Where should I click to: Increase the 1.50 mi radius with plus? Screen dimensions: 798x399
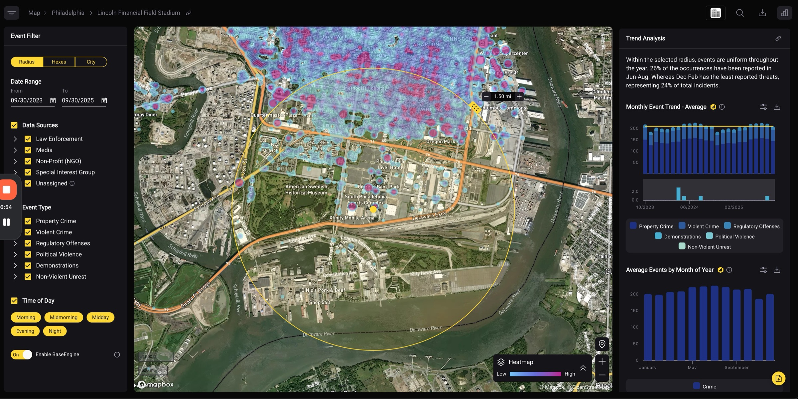pos(519,96)
